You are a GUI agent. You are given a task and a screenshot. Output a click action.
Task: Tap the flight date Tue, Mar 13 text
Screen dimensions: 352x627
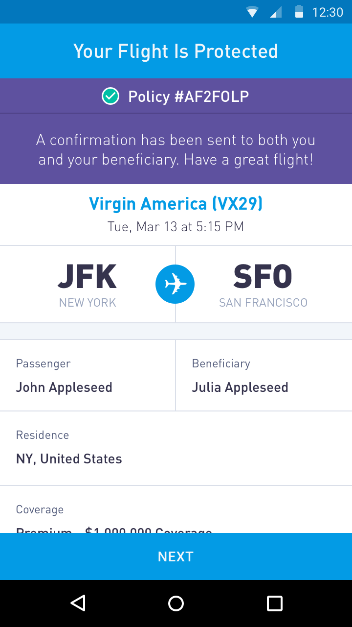pos(176,227)
